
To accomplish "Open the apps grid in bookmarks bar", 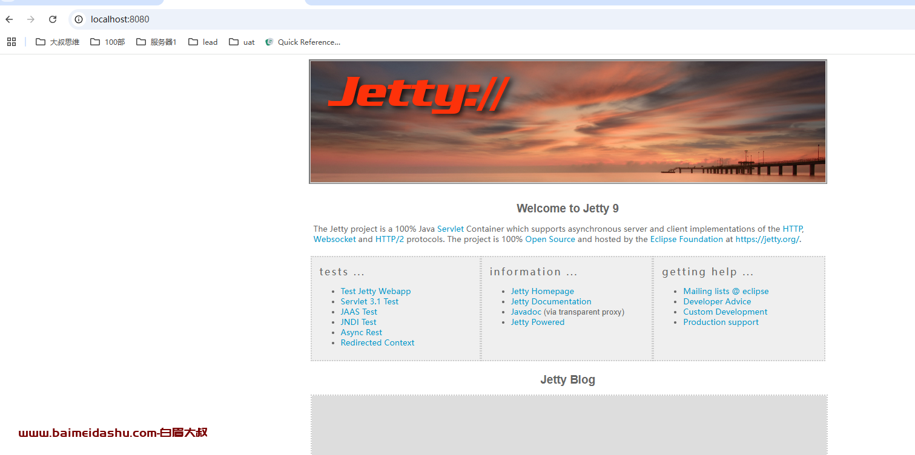I will click(11, 42).
